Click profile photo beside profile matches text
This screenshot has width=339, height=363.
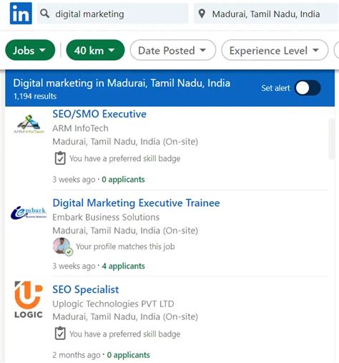coord(62,246)
